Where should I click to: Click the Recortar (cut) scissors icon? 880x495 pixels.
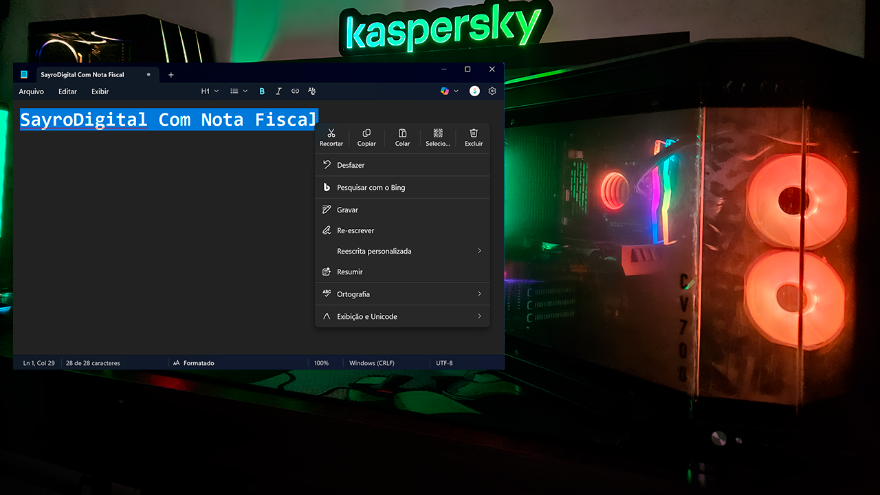[331, 133]
